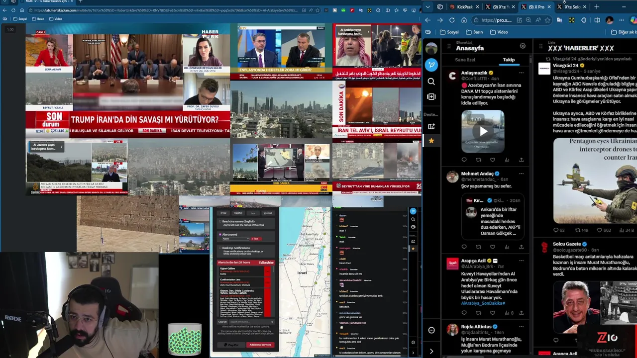
Task: Select Español language button in alerts panel
Action: 238,213
